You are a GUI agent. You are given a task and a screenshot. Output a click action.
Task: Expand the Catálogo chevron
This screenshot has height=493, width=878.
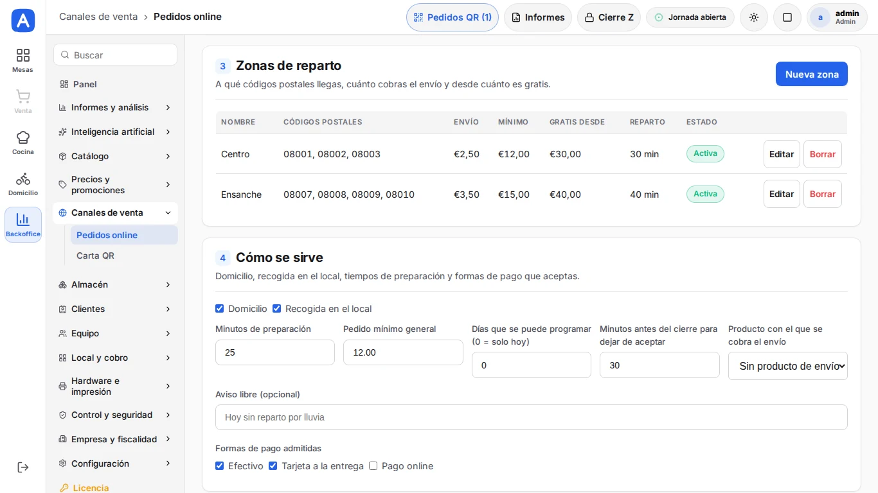point(168,156)
